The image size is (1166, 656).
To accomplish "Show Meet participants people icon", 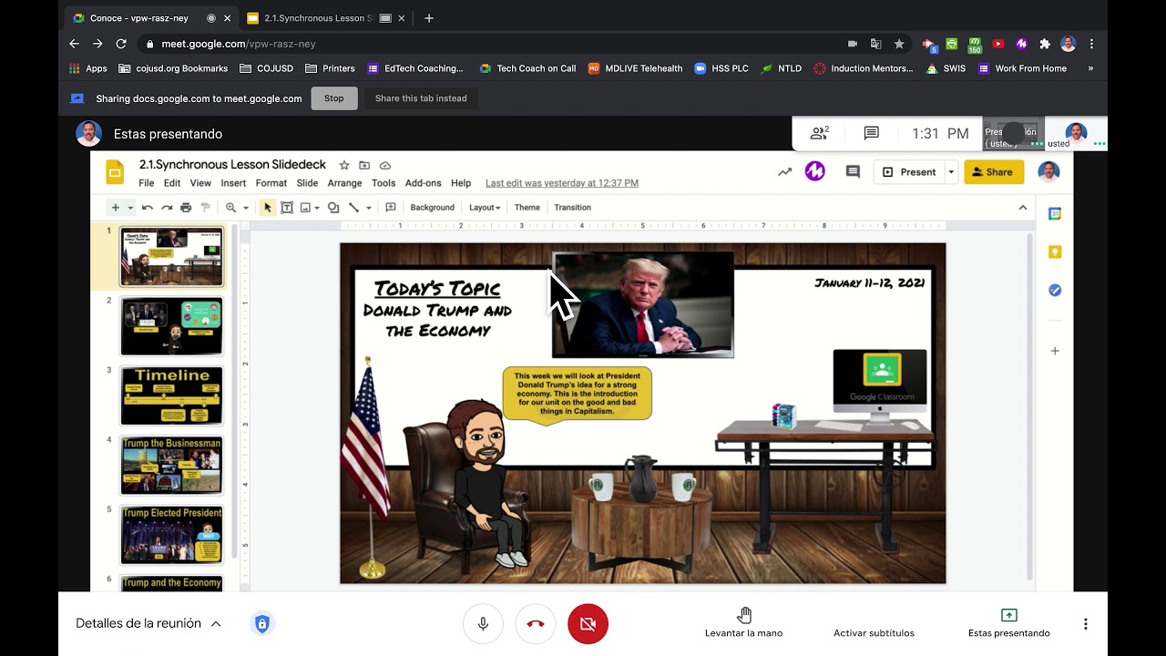I will [819, 133].
